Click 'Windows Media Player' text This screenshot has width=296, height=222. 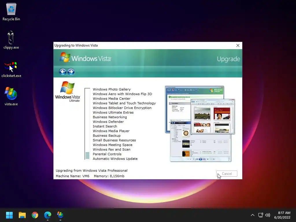pyautogui.click(x=111, y=131)
